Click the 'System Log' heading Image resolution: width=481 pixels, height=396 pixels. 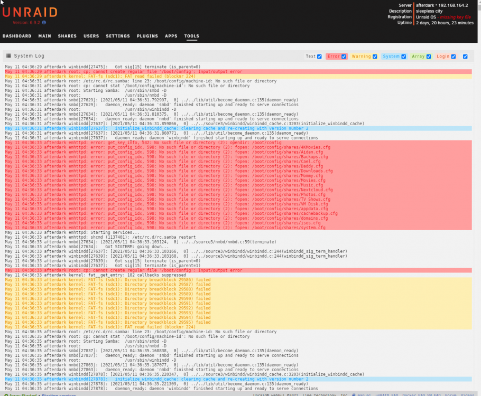(x=29, y=56)
